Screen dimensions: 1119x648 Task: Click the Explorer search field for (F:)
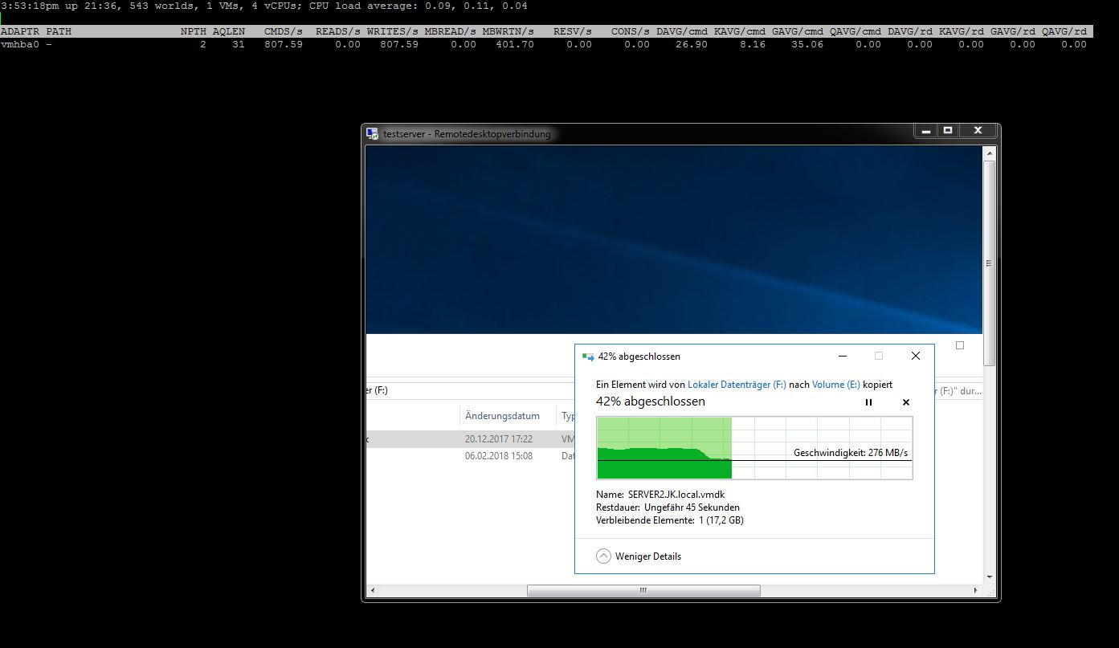point(958,391)
